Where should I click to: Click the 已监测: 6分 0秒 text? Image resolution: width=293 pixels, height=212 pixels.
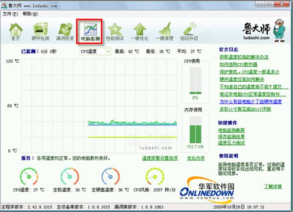pyautogui.click(x=39, y=51)
